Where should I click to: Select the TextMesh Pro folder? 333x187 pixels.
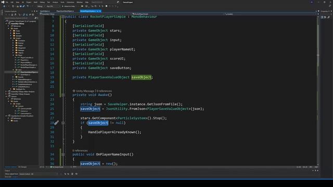pyautogui.click(x=20, y=89)
